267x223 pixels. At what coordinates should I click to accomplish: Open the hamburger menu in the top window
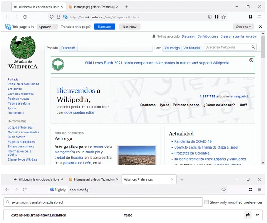point(259,17)
